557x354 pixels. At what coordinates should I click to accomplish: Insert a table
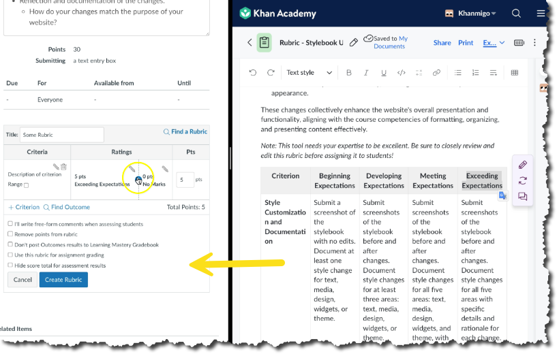pyautogui.click(x=514, y=73)
